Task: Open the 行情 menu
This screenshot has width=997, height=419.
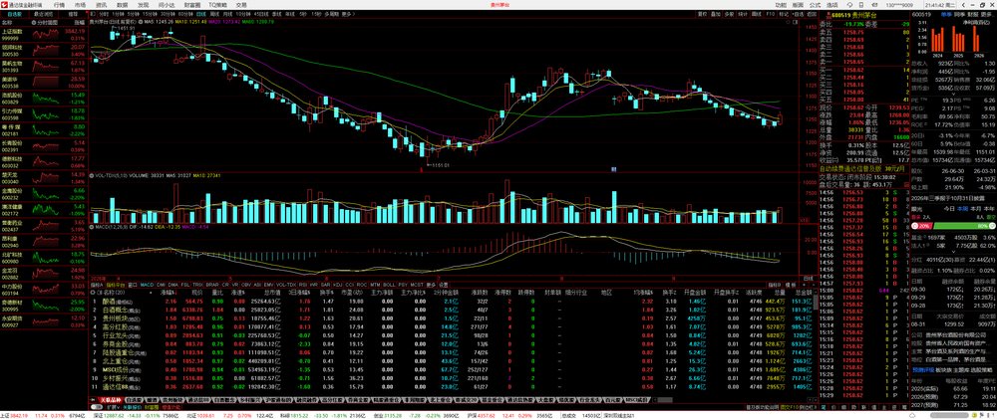Action: tap(59, 4)
